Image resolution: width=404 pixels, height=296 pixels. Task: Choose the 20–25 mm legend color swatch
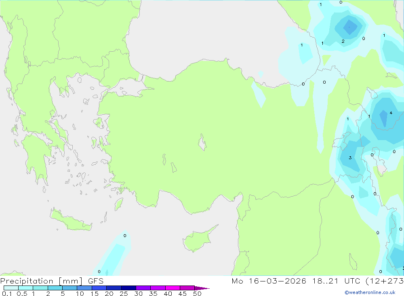coord(114,288)
